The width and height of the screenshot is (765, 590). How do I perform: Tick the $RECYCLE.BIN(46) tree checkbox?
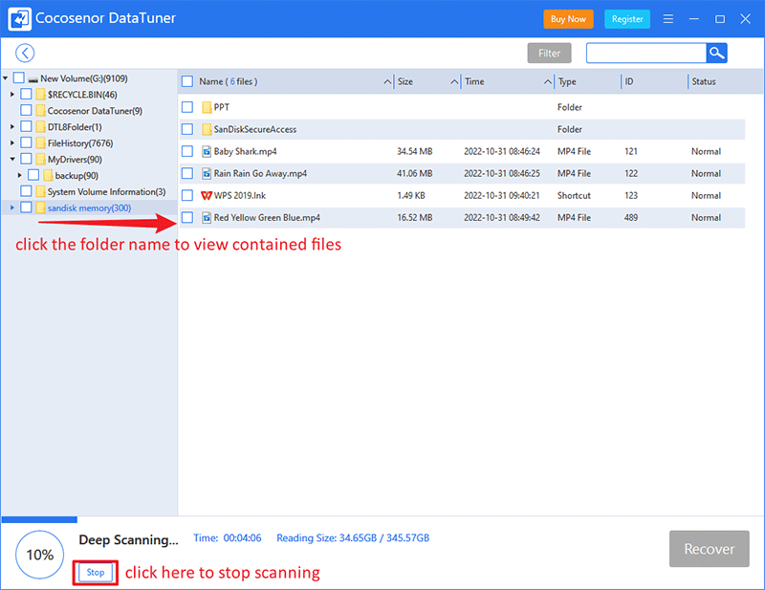(27, 94)
